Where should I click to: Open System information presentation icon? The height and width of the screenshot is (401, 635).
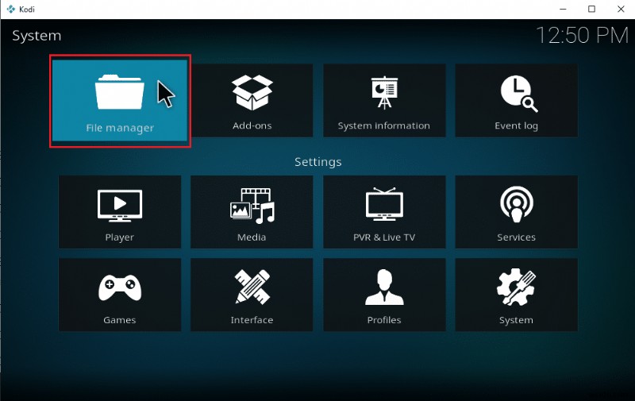point(384,93)
